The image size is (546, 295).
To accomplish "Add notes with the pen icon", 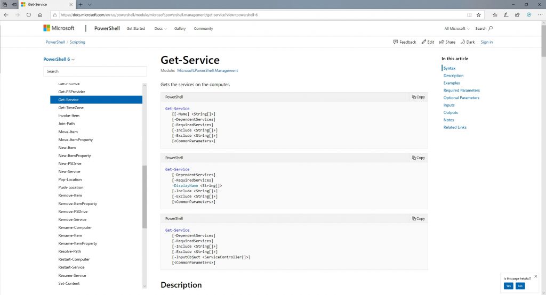I will point(506,15).
